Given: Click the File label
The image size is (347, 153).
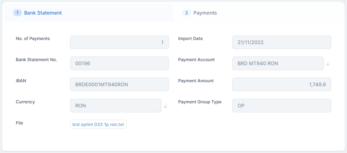Looking at the screenshot, I should click(20, 123).
